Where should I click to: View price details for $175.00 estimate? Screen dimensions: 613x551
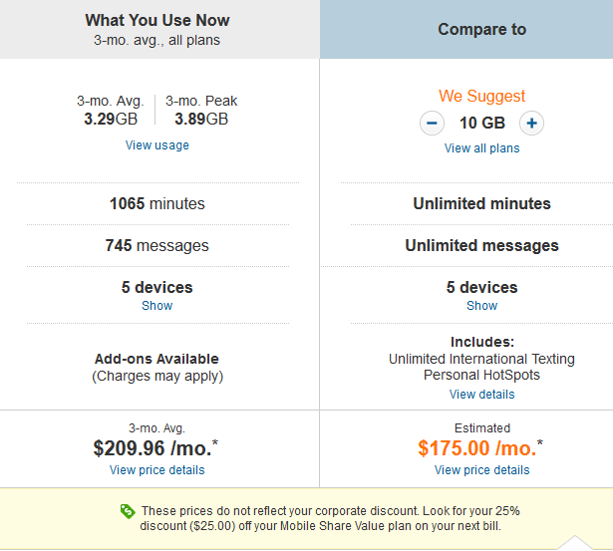(x=482, y=469)
